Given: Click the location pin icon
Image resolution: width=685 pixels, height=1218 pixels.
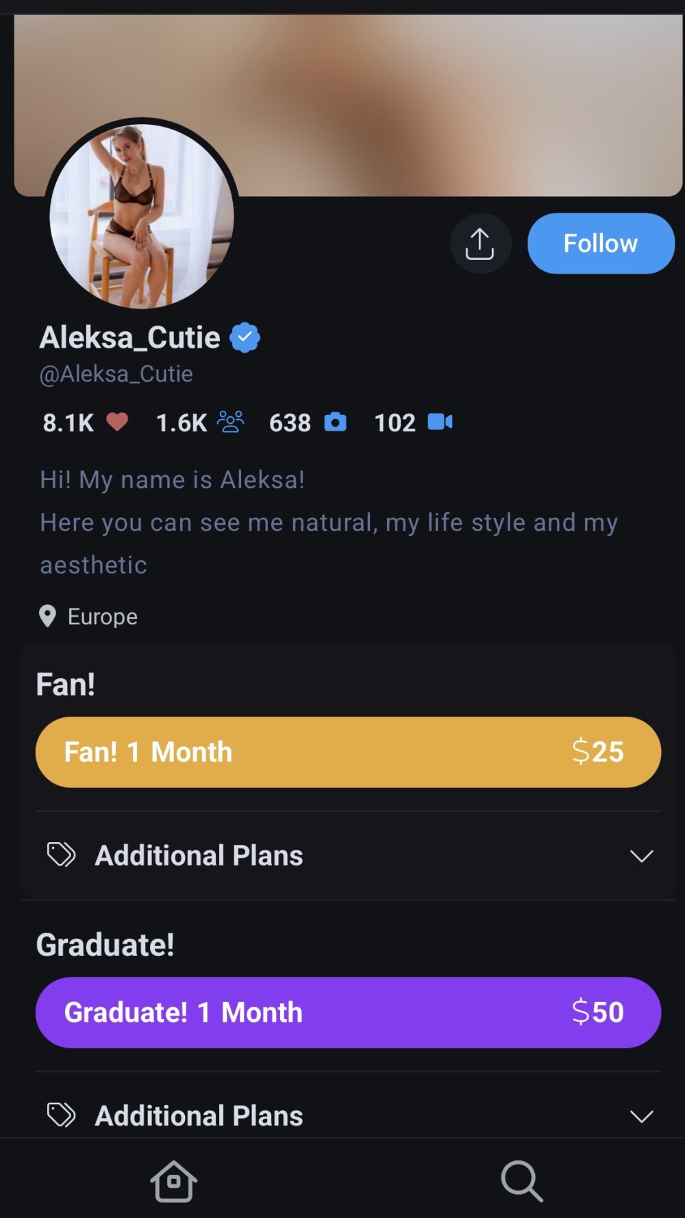Looking at the screenshot, I should [x=47, y=616].
